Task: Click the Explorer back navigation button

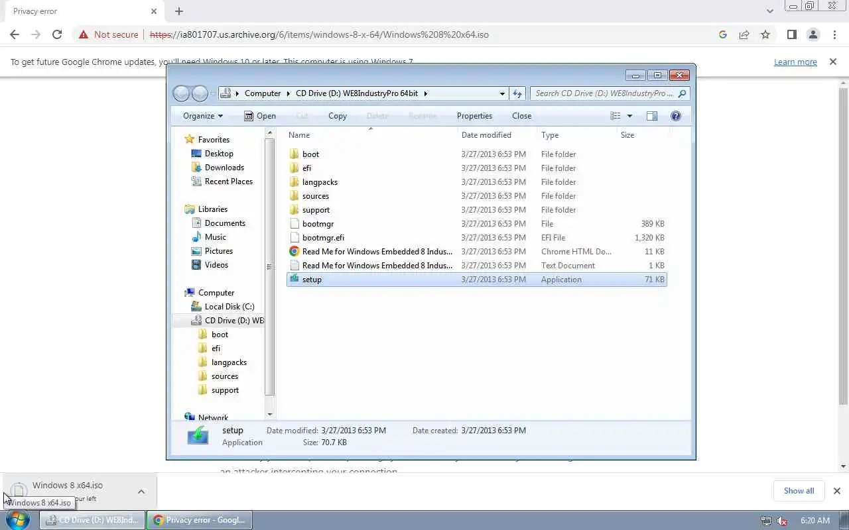Action: 181,93
